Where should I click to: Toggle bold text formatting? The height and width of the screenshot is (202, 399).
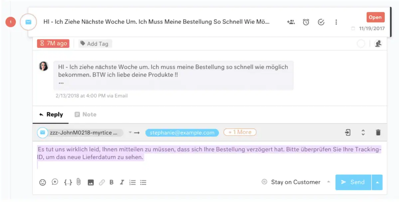(x=111, y=182)
